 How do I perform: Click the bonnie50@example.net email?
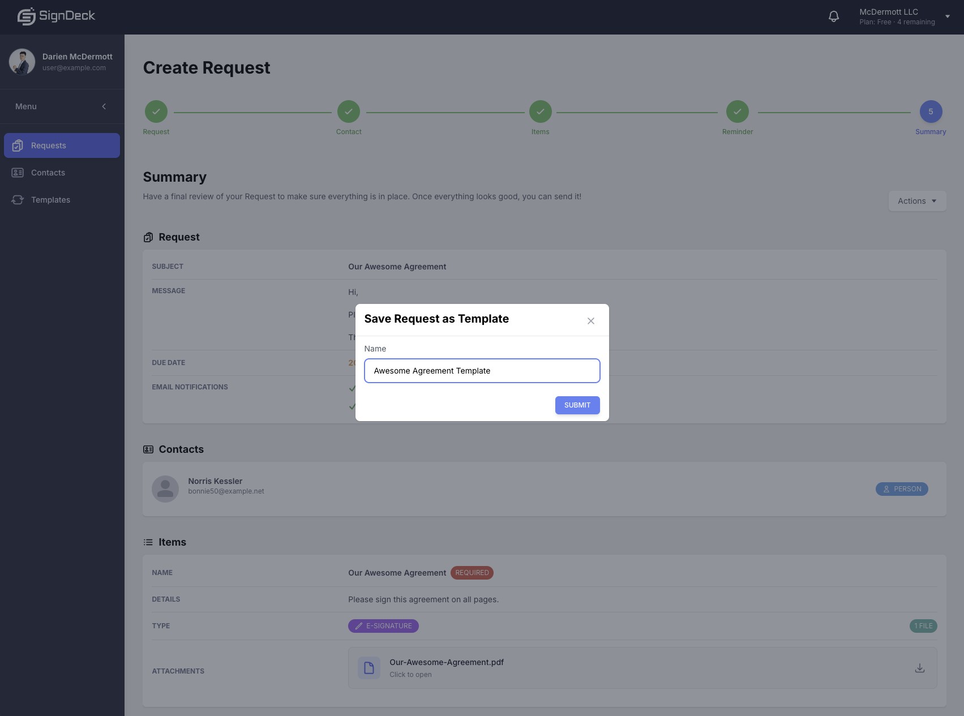(226, 491)
